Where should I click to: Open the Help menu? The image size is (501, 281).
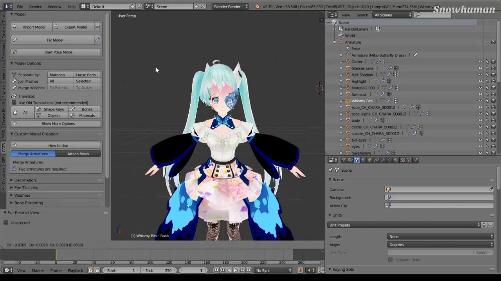point(72,7)
